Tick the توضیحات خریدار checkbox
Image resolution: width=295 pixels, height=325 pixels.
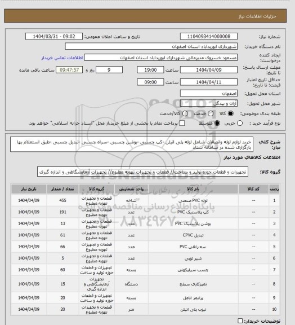tap(240, 321)
